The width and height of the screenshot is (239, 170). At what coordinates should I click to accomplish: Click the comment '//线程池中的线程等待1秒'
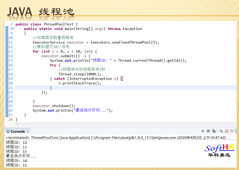click(82, 69)
